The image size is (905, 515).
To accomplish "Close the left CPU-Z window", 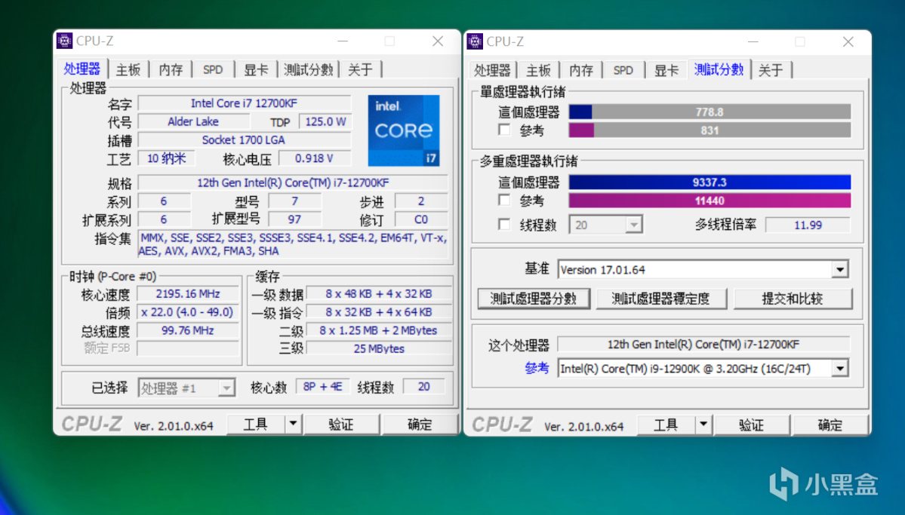I will pos(438,41).
